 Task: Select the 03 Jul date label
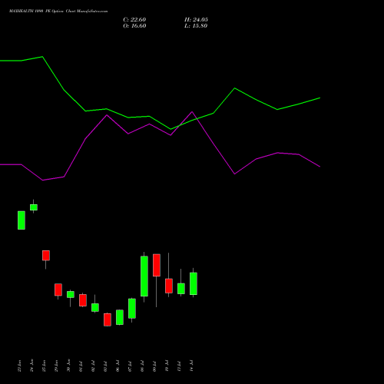pos(106,366)
